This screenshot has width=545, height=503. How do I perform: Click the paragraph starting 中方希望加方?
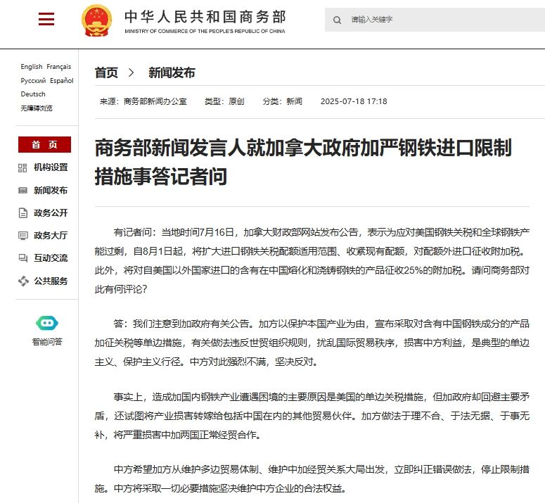click(x=312, y=479)
